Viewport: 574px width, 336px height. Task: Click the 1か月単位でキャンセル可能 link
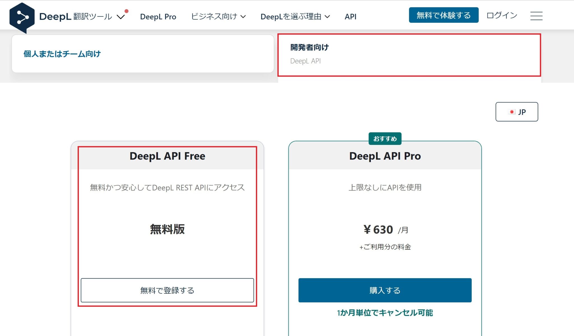(385, 313)
